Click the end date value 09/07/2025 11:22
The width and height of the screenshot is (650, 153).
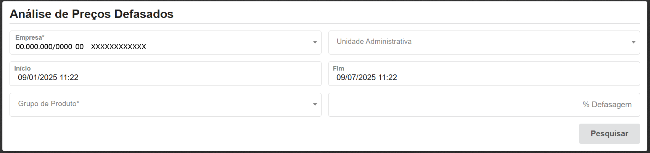point(367,77)
